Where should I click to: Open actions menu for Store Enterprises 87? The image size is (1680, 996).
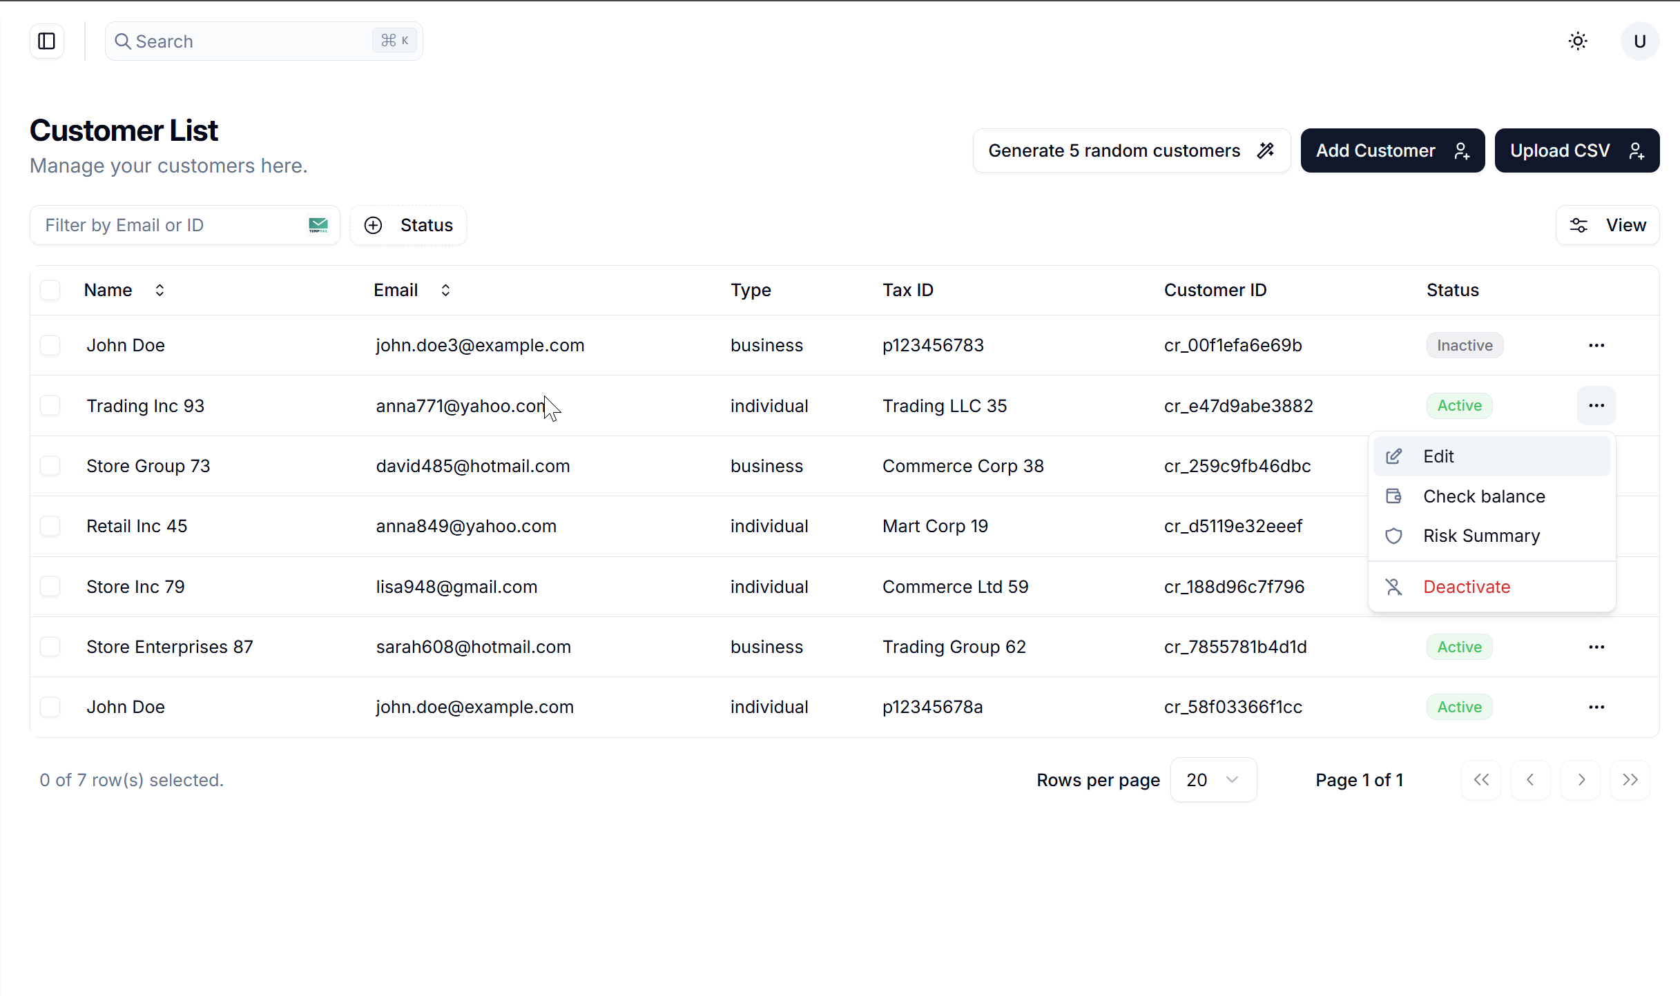pyautogui.click(x=1596, y=647)
